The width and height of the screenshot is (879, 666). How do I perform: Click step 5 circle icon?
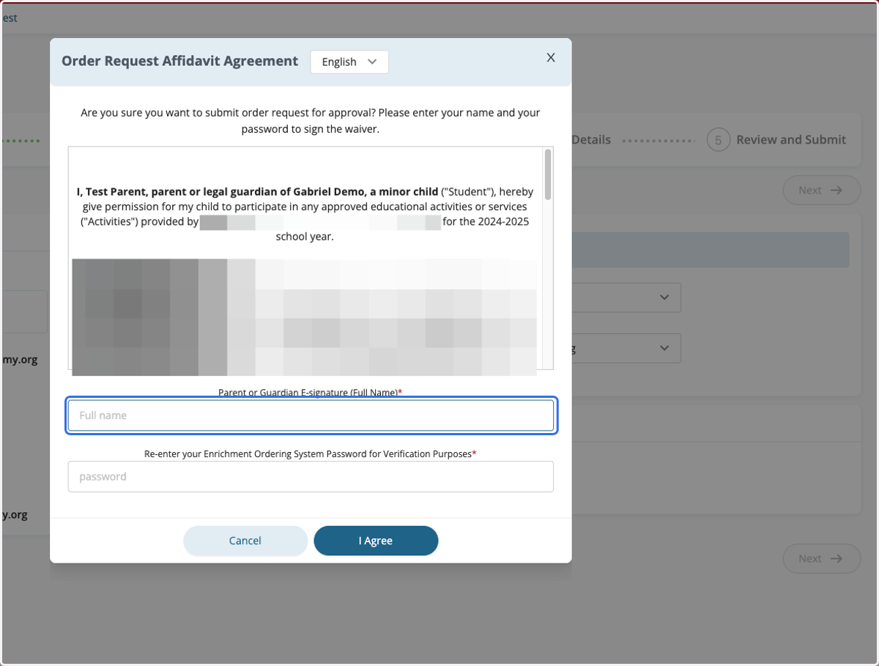(x=719, y=139)
